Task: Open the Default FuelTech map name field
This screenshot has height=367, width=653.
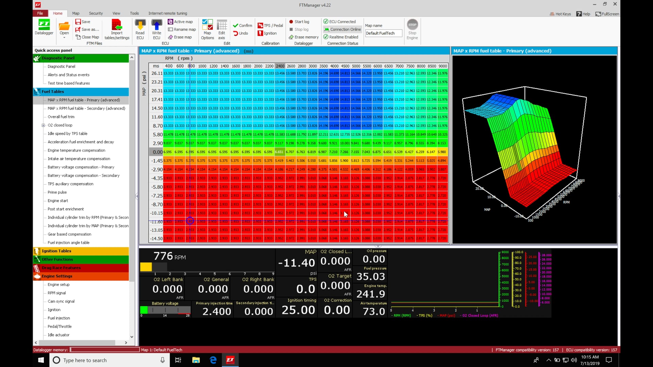Action: coord(383,33)
